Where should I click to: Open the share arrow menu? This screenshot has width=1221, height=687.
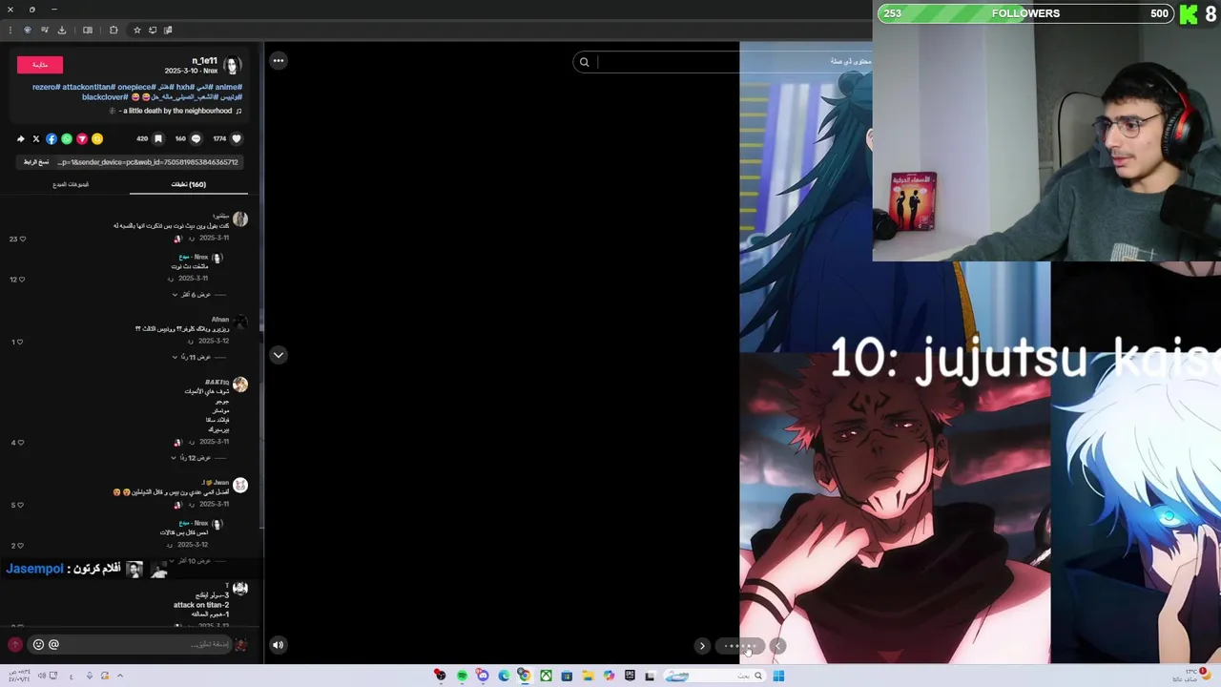coord(21,139)
